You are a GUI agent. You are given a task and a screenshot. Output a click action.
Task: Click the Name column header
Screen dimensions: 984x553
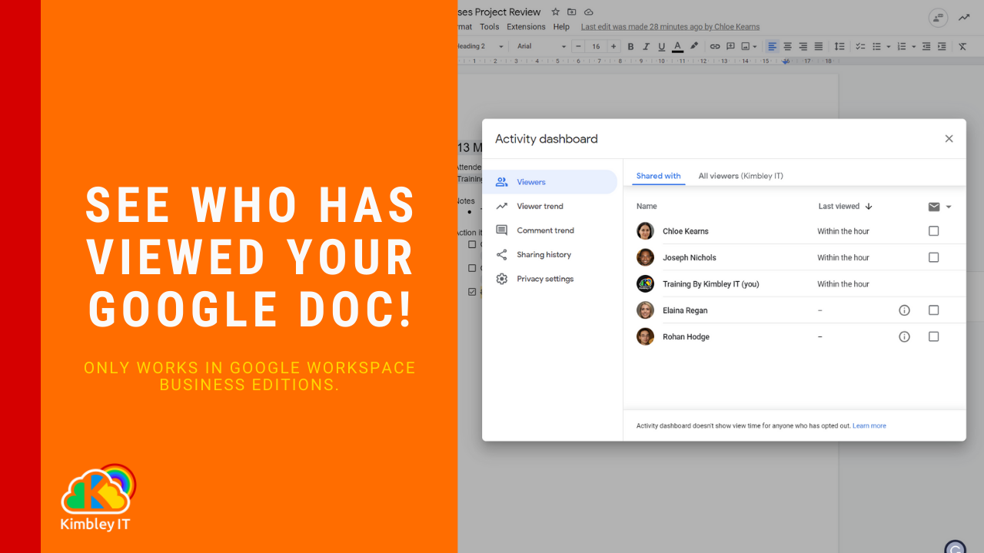647,207
